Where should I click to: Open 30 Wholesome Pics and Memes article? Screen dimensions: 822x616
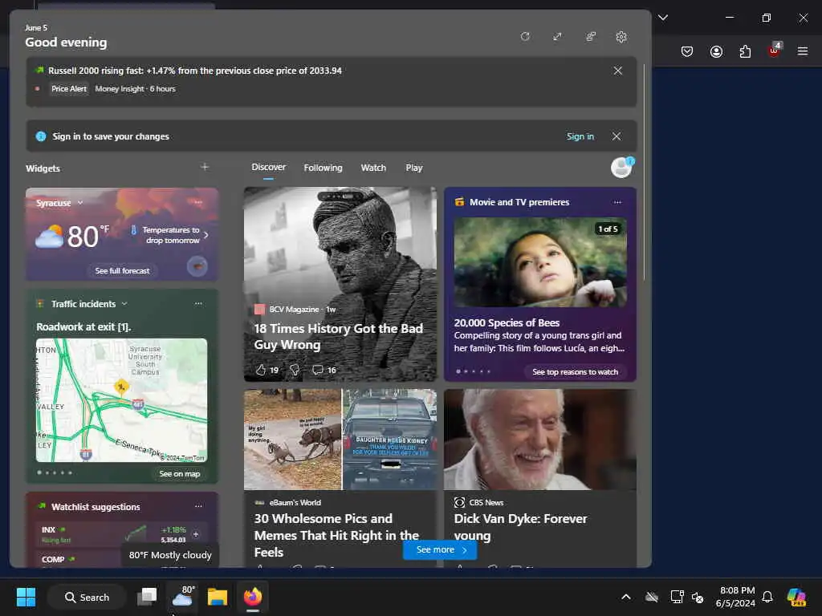pos(336,535)
